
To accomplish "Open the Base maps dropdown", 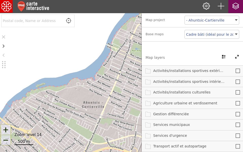I will tap(212, 34).
